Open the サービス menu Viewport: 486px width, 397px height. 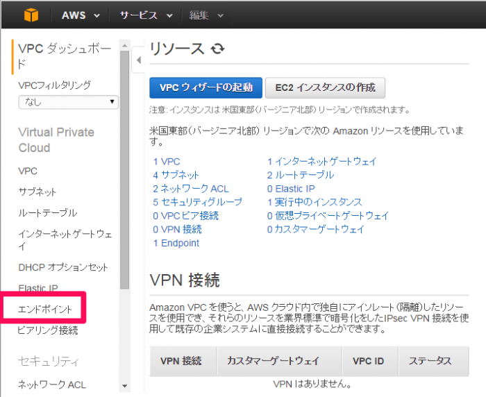pos(146,15)
